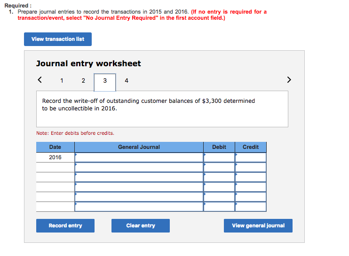Switch to journal entry tab 1
This screenshot has height=256, width=349.
[62, 81]
